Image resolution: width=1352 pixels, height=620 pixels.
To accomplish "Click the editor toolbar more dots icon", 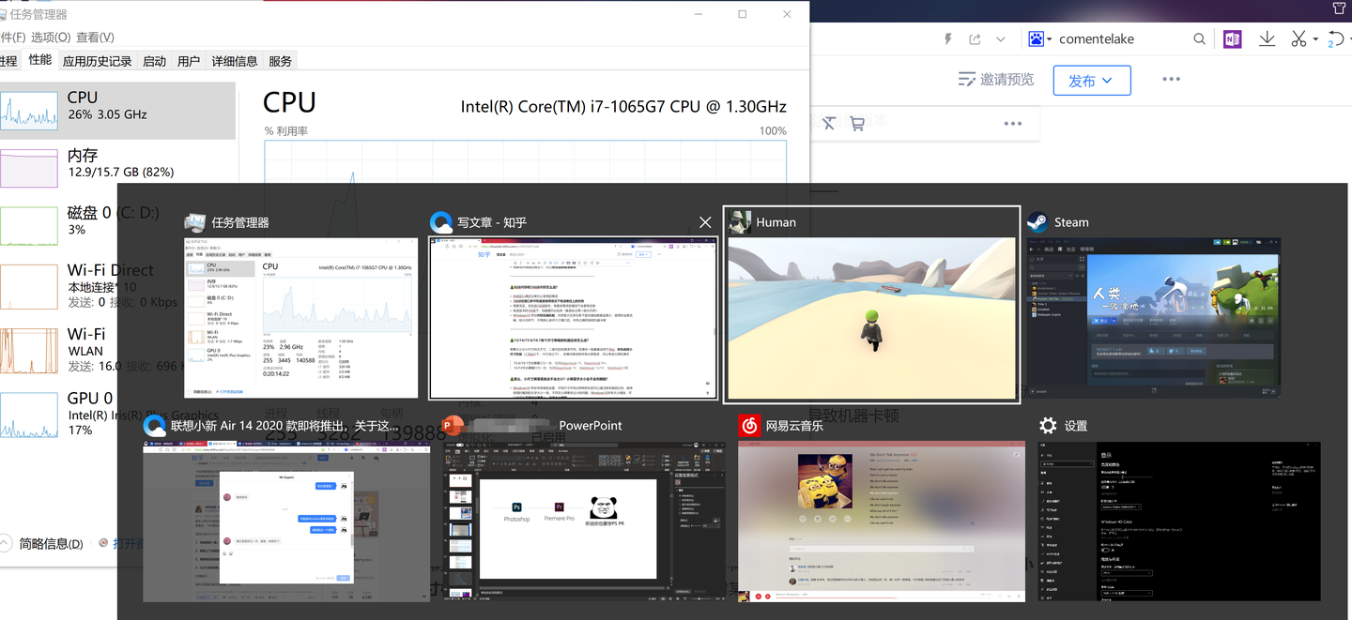I will [x=1012, y=123].
